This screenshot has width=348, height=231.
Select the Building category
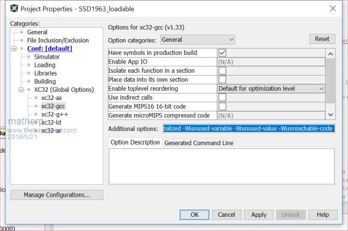pos(45,82)
